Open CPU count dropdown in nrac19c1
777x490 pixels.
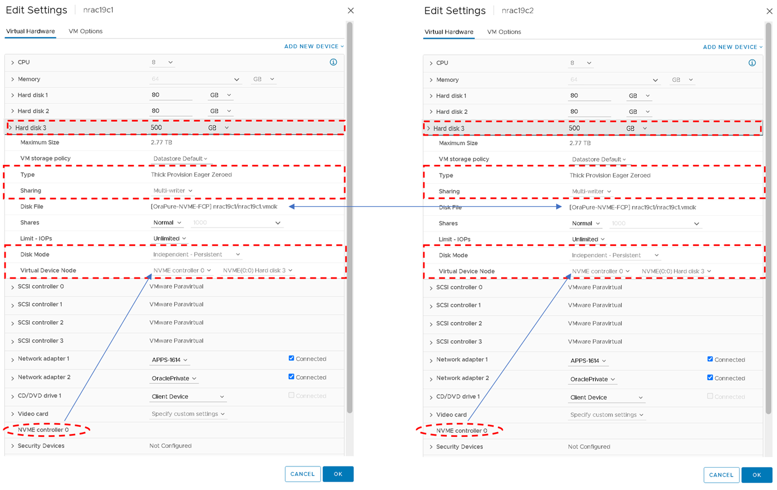pos(162,62)
